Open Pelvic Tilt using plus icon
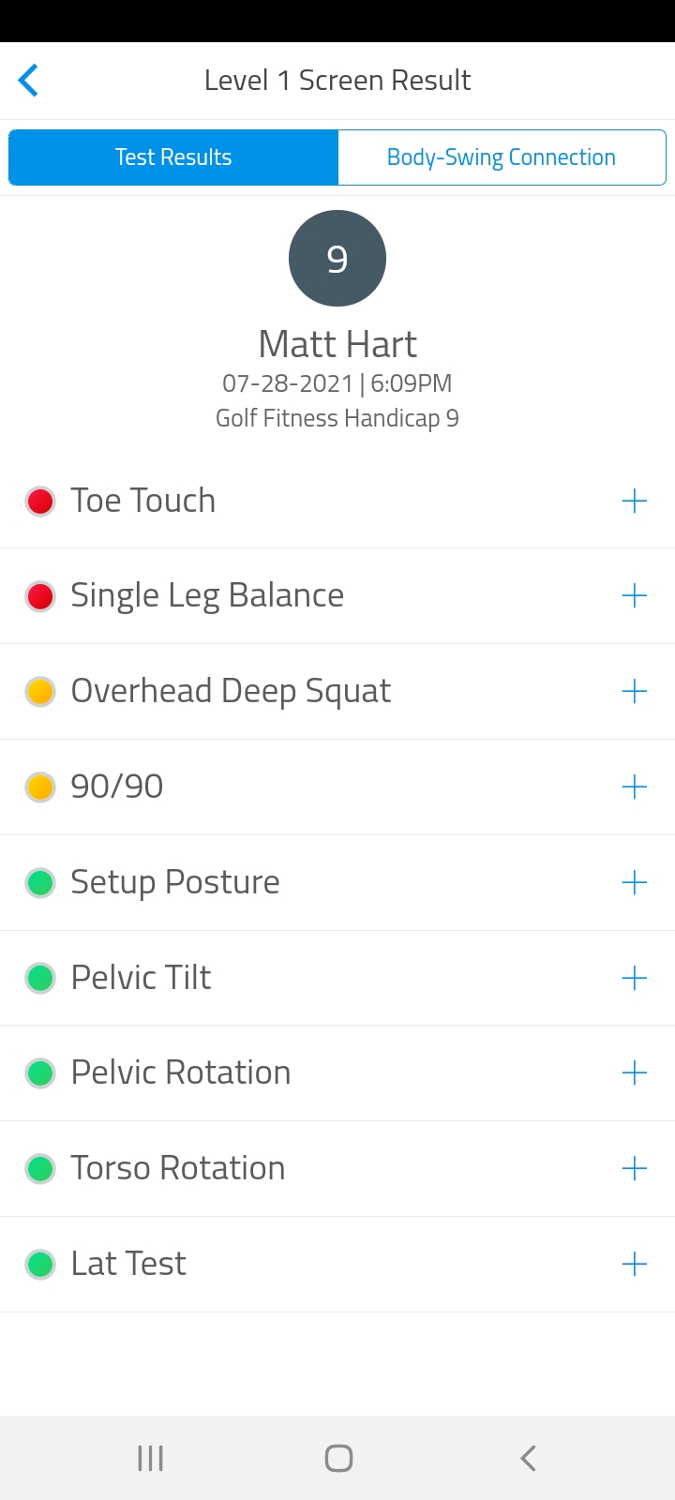Screen dimensions: 675x1500 pos(635,978)
